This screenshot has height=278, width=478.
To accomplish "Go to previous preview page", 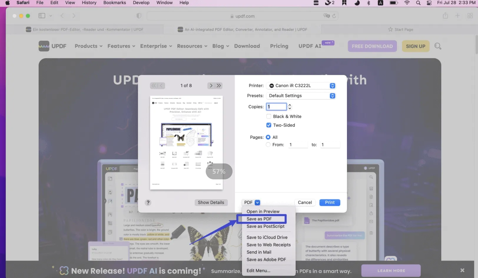I will 161,86.
